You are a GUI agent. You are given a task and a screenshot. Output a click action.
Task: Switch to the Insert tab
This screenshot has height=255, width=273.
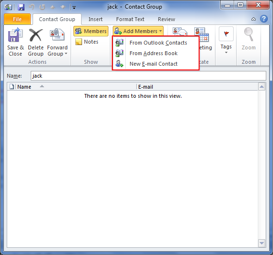click(x=95, y=19)
